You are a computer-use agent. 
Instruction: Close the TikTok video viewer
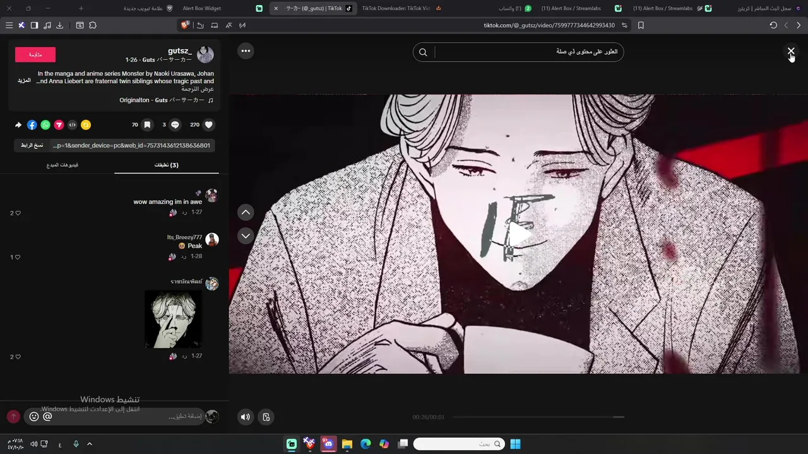[791, 51]
